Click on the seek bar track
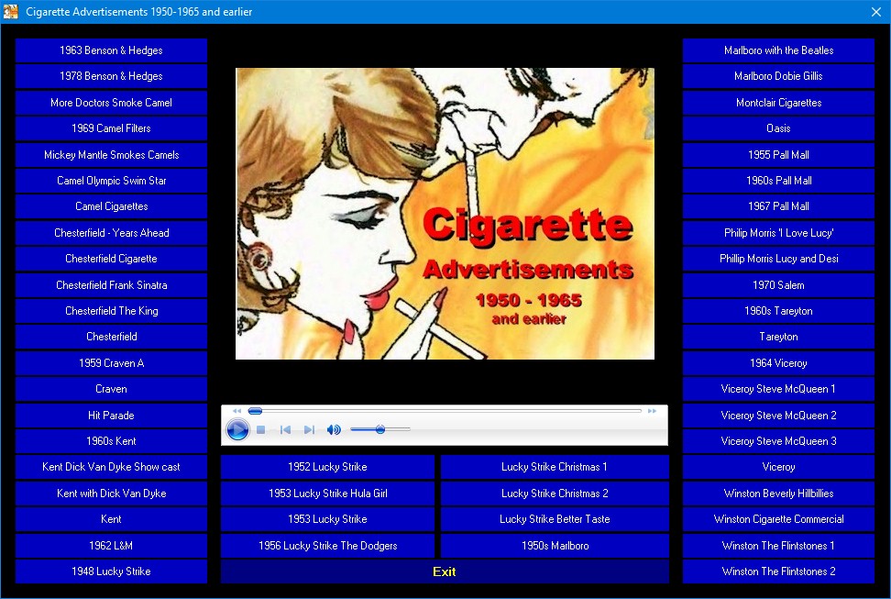Viewport: 891px width, 599px height. point(445,411)
